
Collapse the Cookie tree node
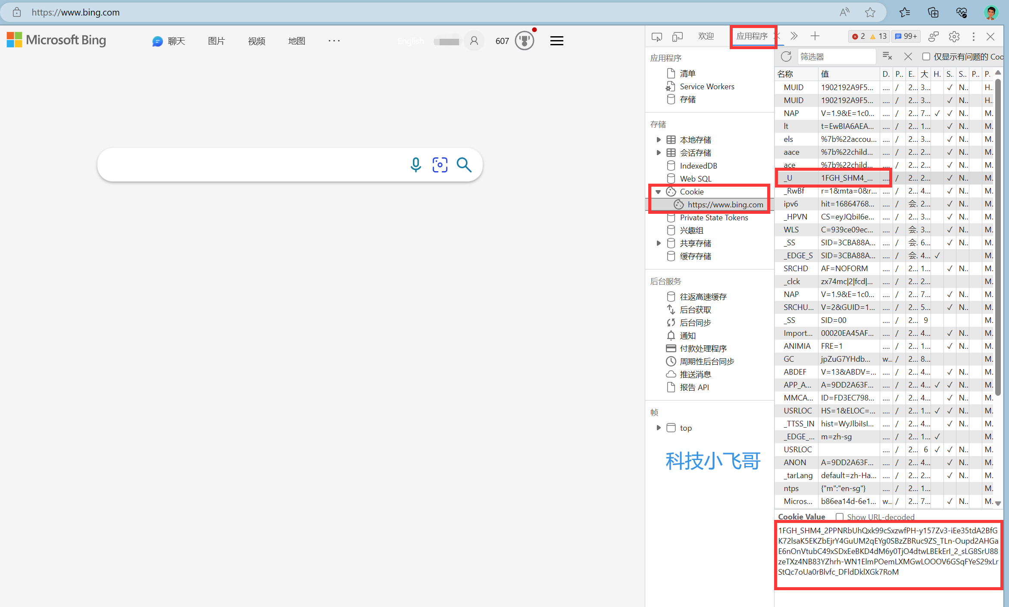point(658,191)
